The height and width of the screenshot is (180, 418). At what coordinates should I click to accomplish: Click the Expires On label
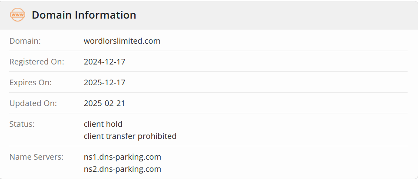pyautogui.click(x=30, y=82)
